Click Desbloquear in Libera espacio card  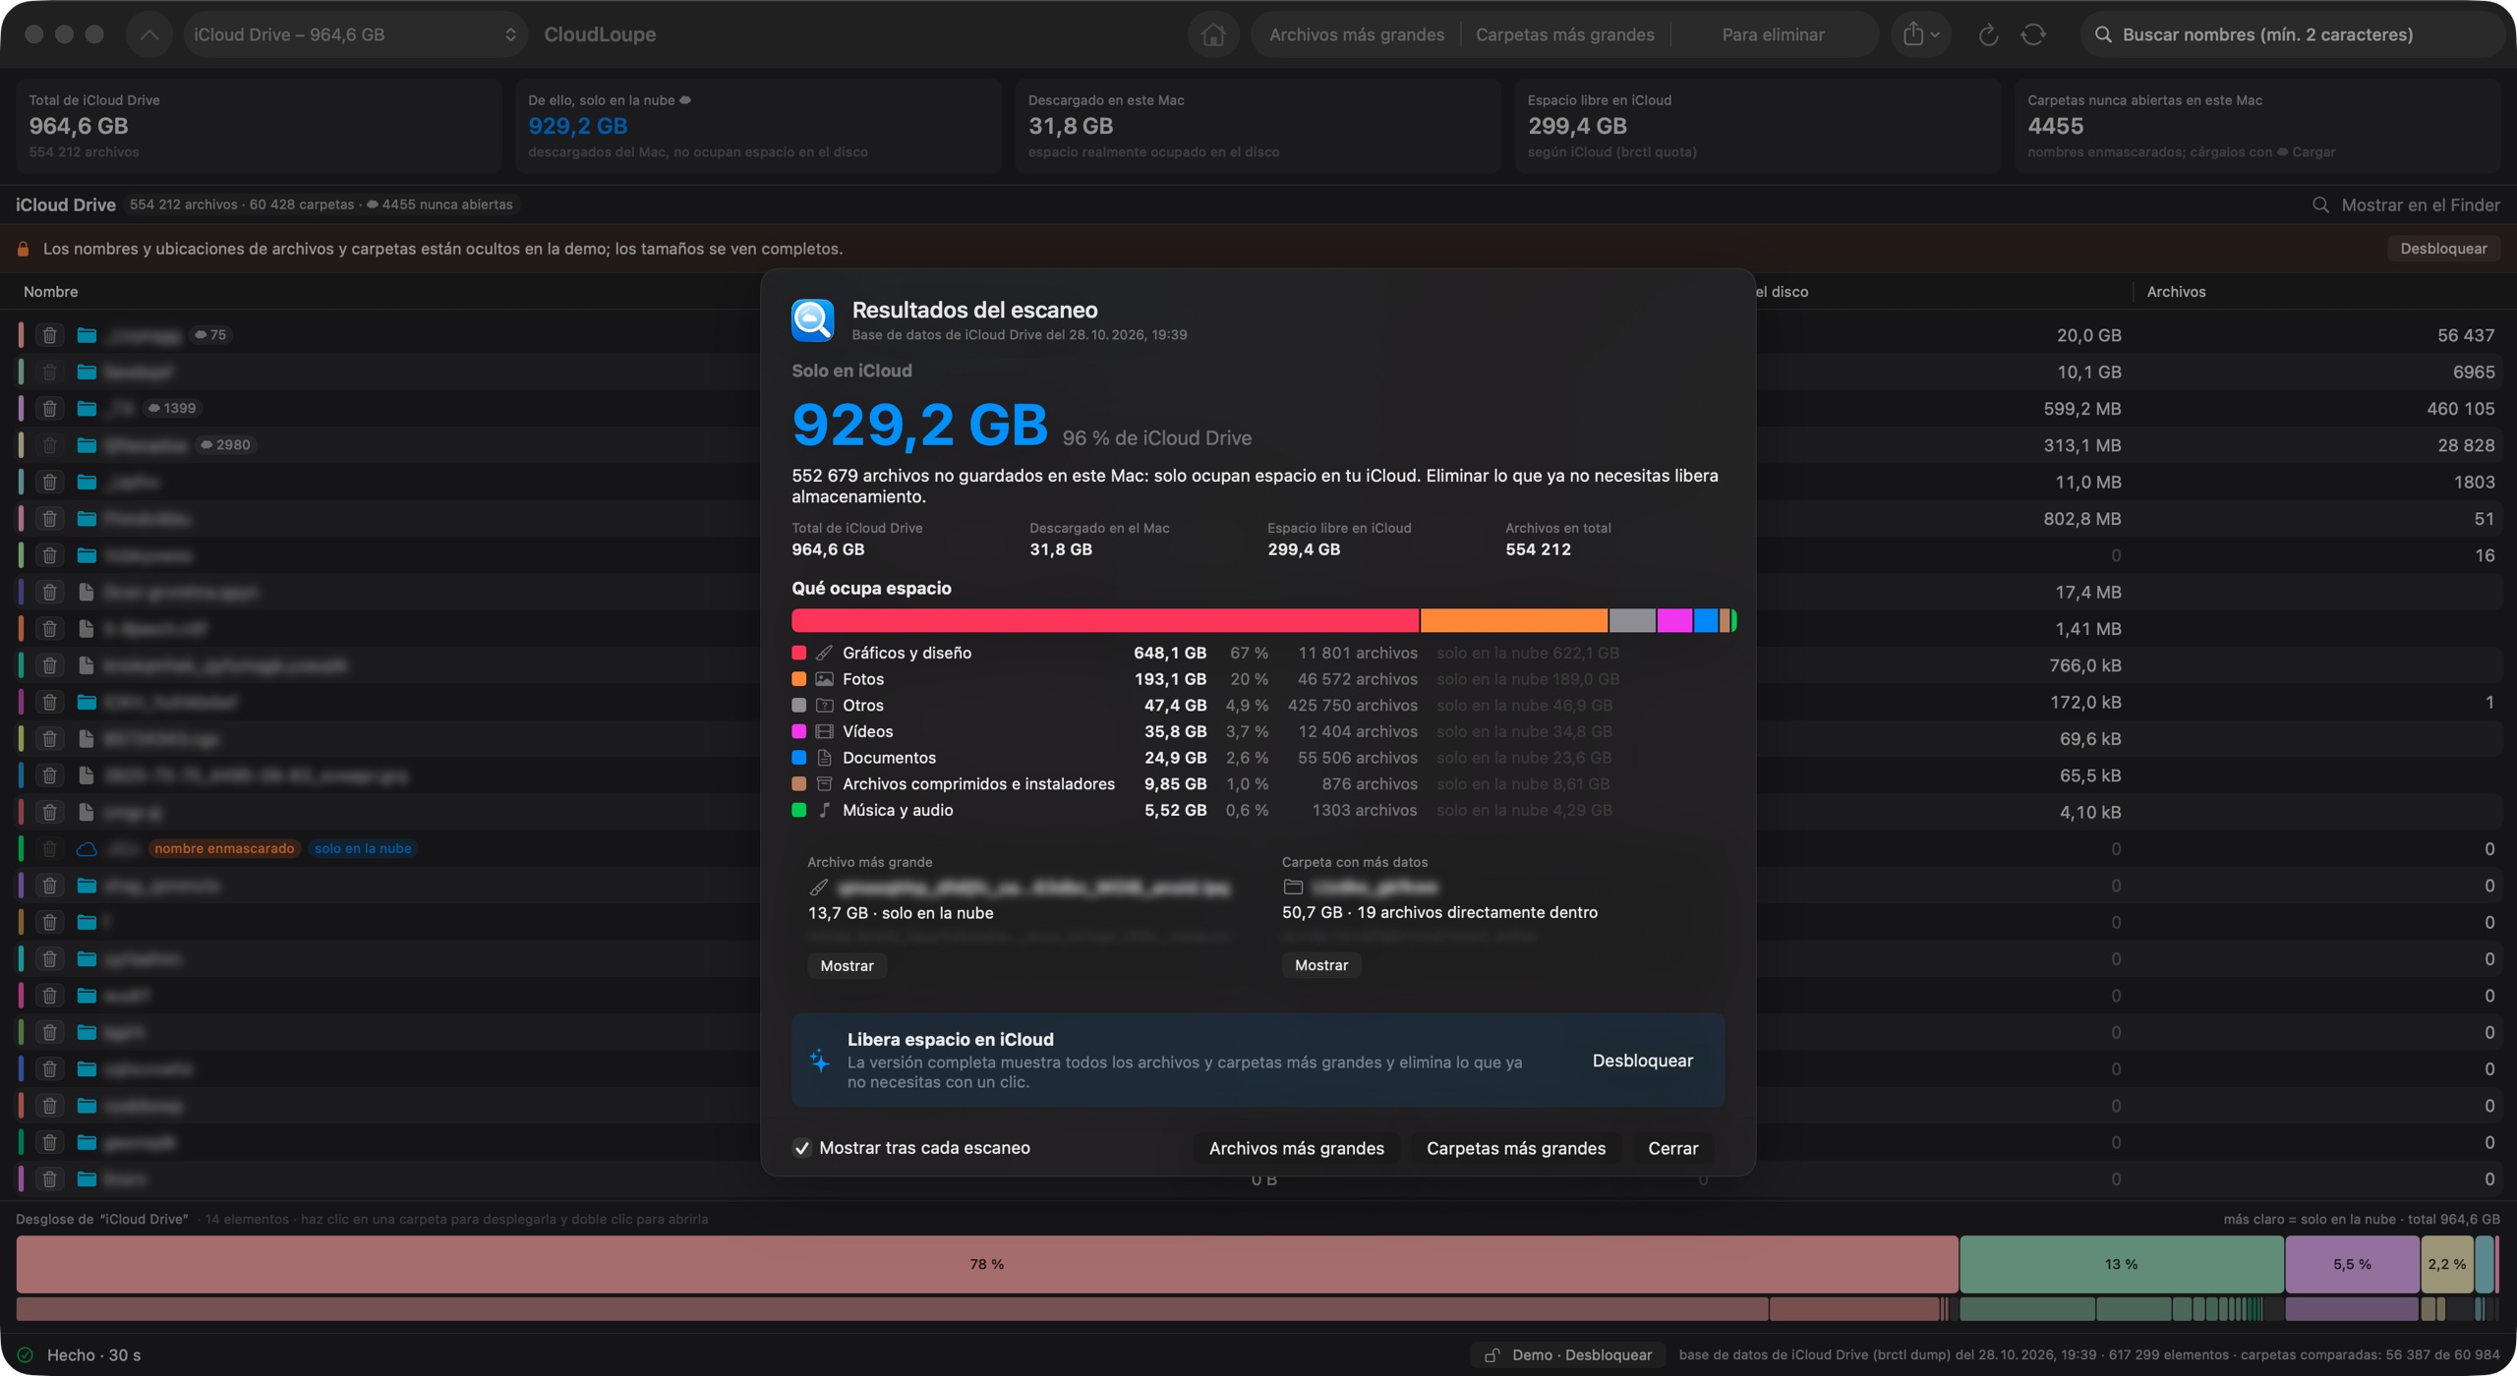[1642, 1061]
